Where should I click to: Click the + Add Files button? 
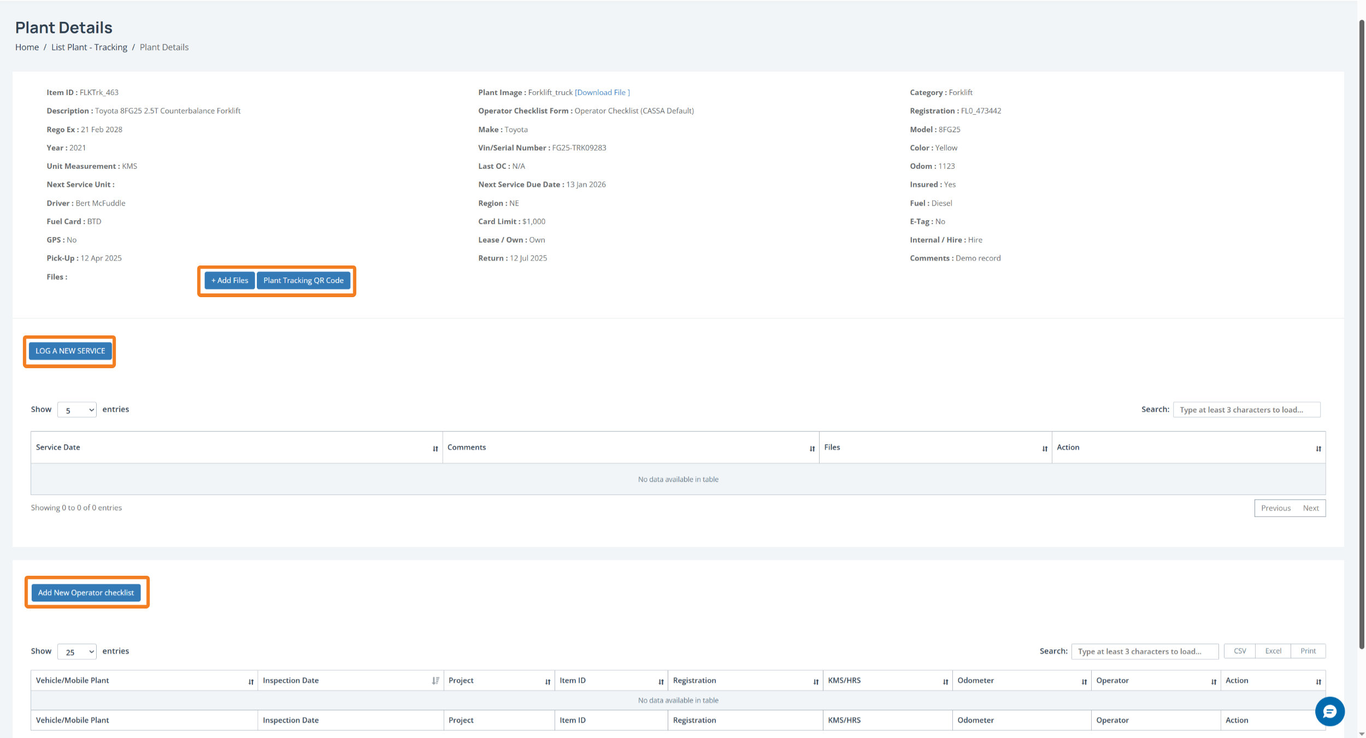(229, 281)
